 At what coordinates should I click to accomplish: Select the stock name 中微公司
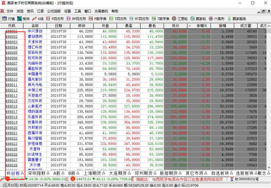point(35,90)
